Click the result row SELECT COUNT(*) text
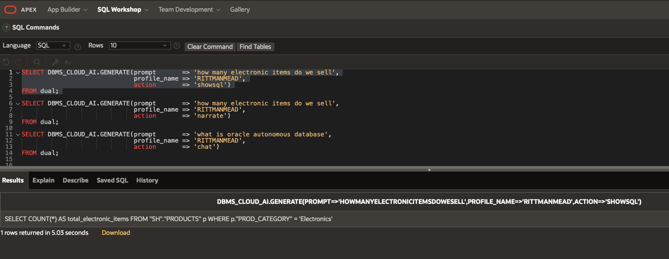The height and width of the screenshot is (259, 669). (x=169, y=219)
